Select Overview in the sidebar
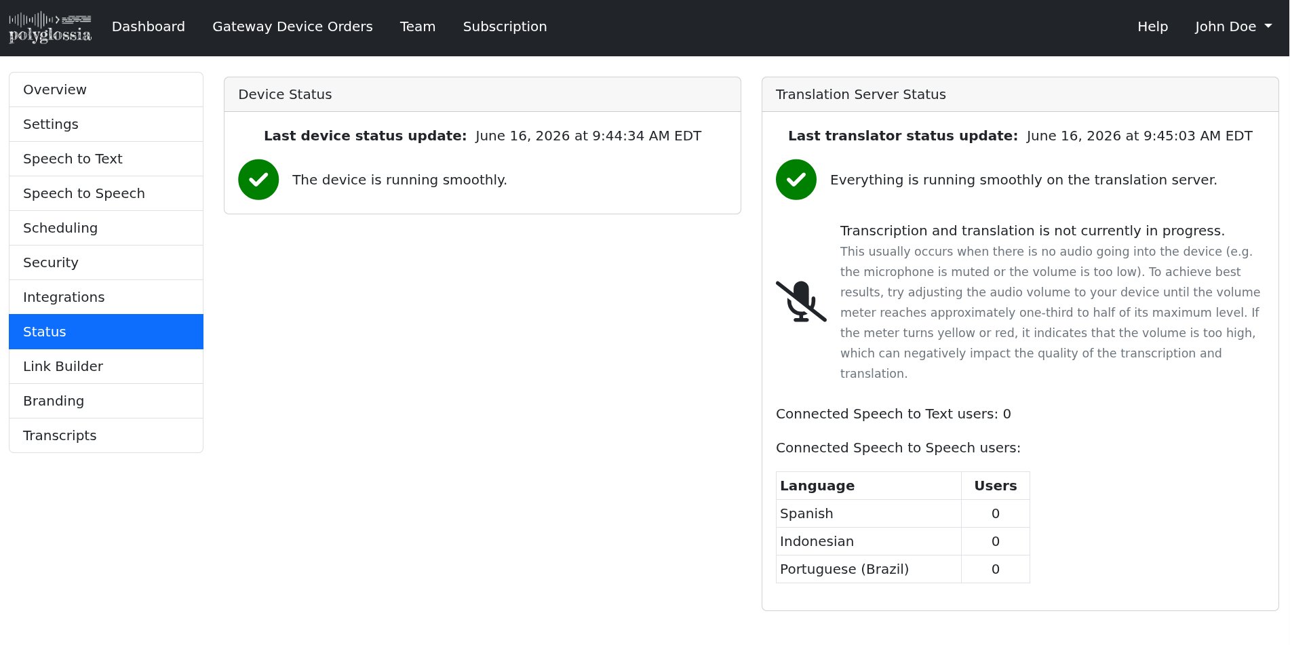Viewport: 1290px width, 645px height. pyautogui.click(x=106, y=90)
